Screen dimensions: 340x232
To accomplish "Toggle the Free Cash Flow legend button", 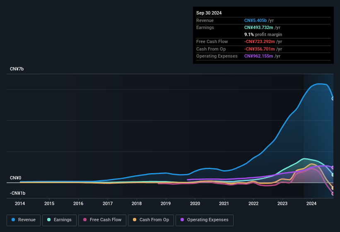I will pos(102,220).
